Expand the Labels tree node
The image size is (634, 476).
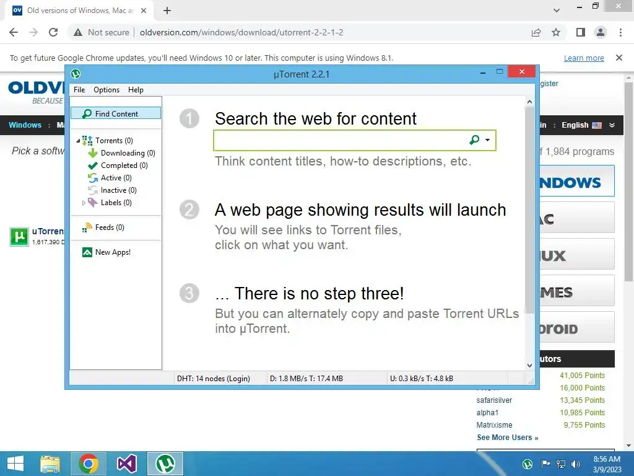pyautogui.click(x=84, y=203)
